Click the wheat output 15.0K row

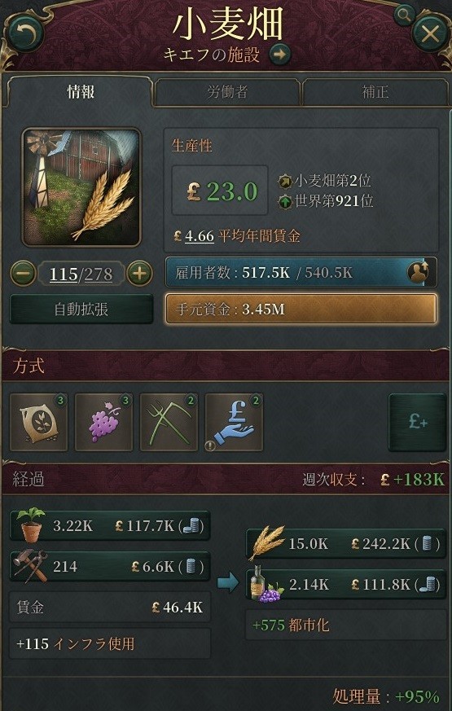click(346, 544)
